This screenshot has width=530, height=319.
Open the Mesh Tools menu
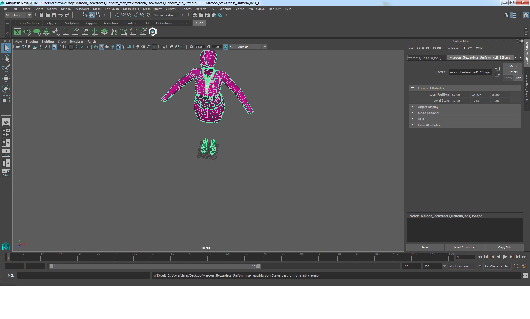click(x=131, y=9)
